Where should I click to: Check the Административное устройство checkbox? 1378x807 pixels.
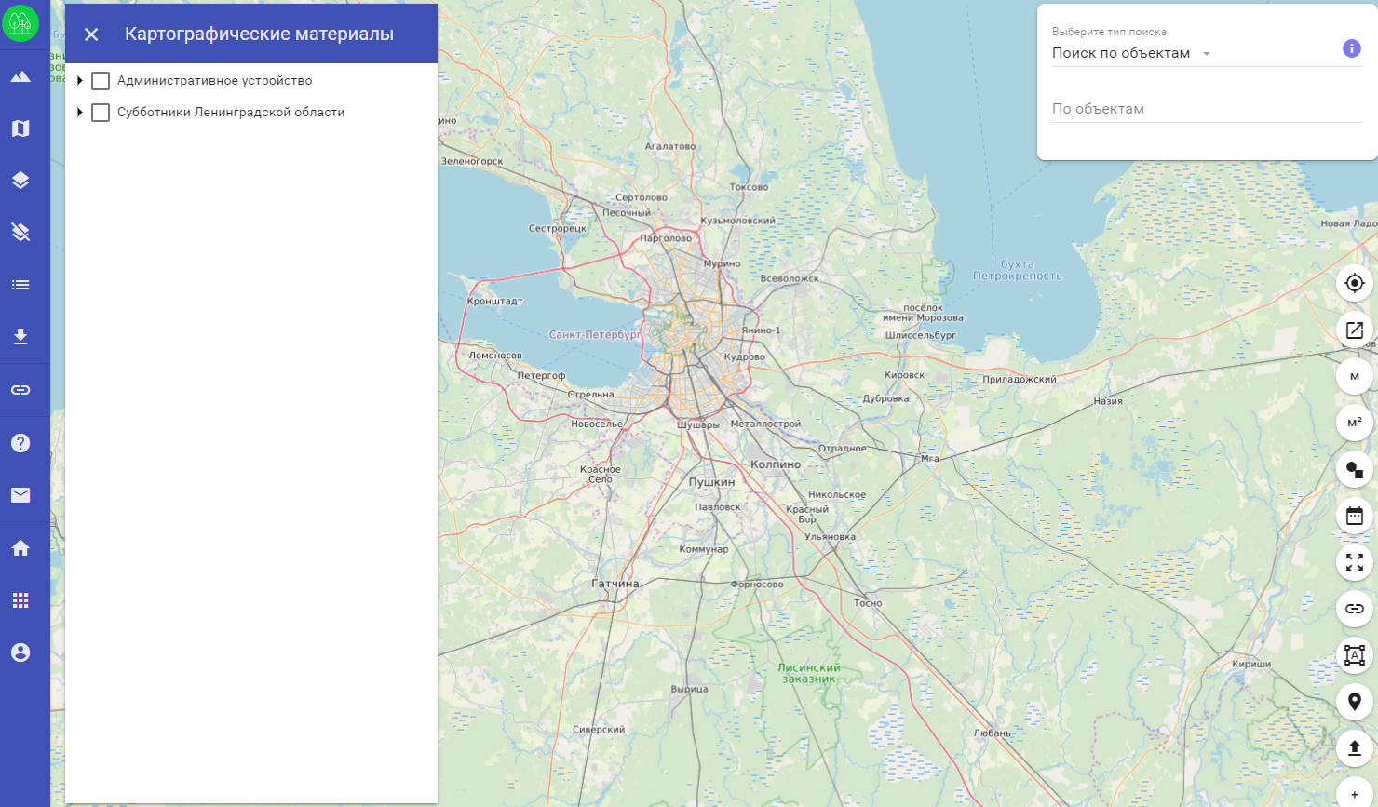pyautogui.click(x=101, y=81)
